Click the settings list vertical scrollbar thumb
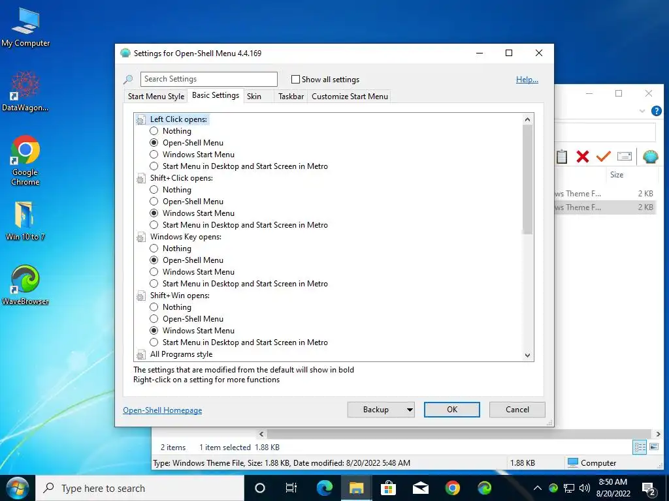Image resolution: width=669 pixels, height=501 pixels. coord(528,179)
